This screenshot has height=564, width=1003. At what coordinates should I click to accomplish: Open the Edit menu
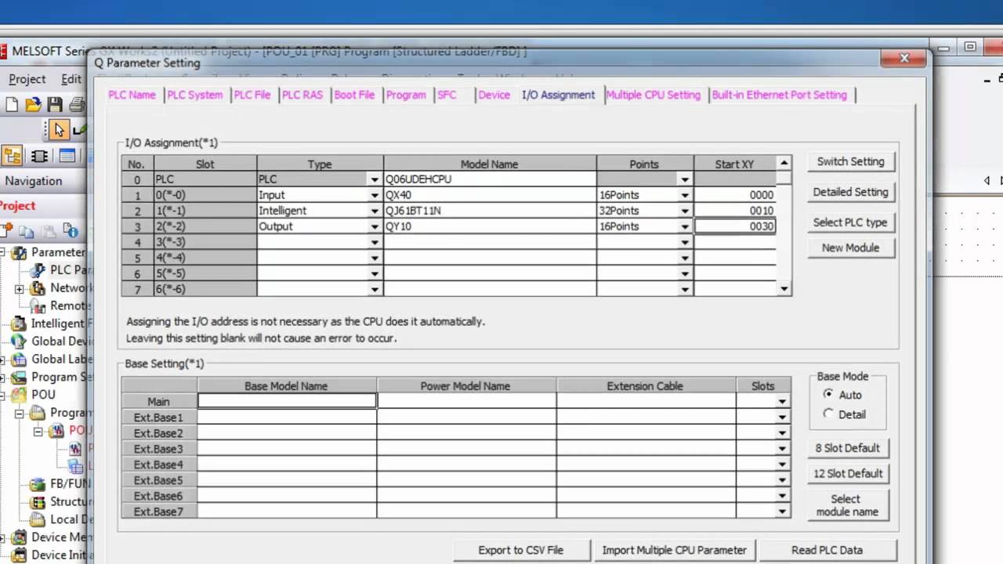tap(71, 79)
